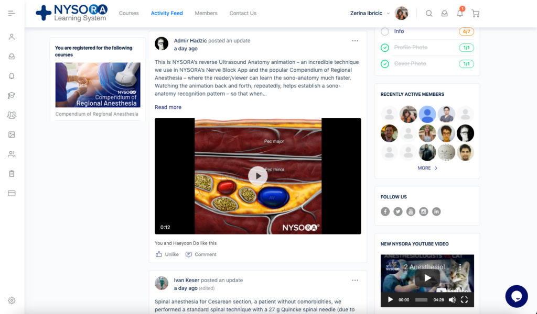Open options menu on Ivan Keser's post
Viewport: 537px width, 314px height.
[x=355, y=280]
